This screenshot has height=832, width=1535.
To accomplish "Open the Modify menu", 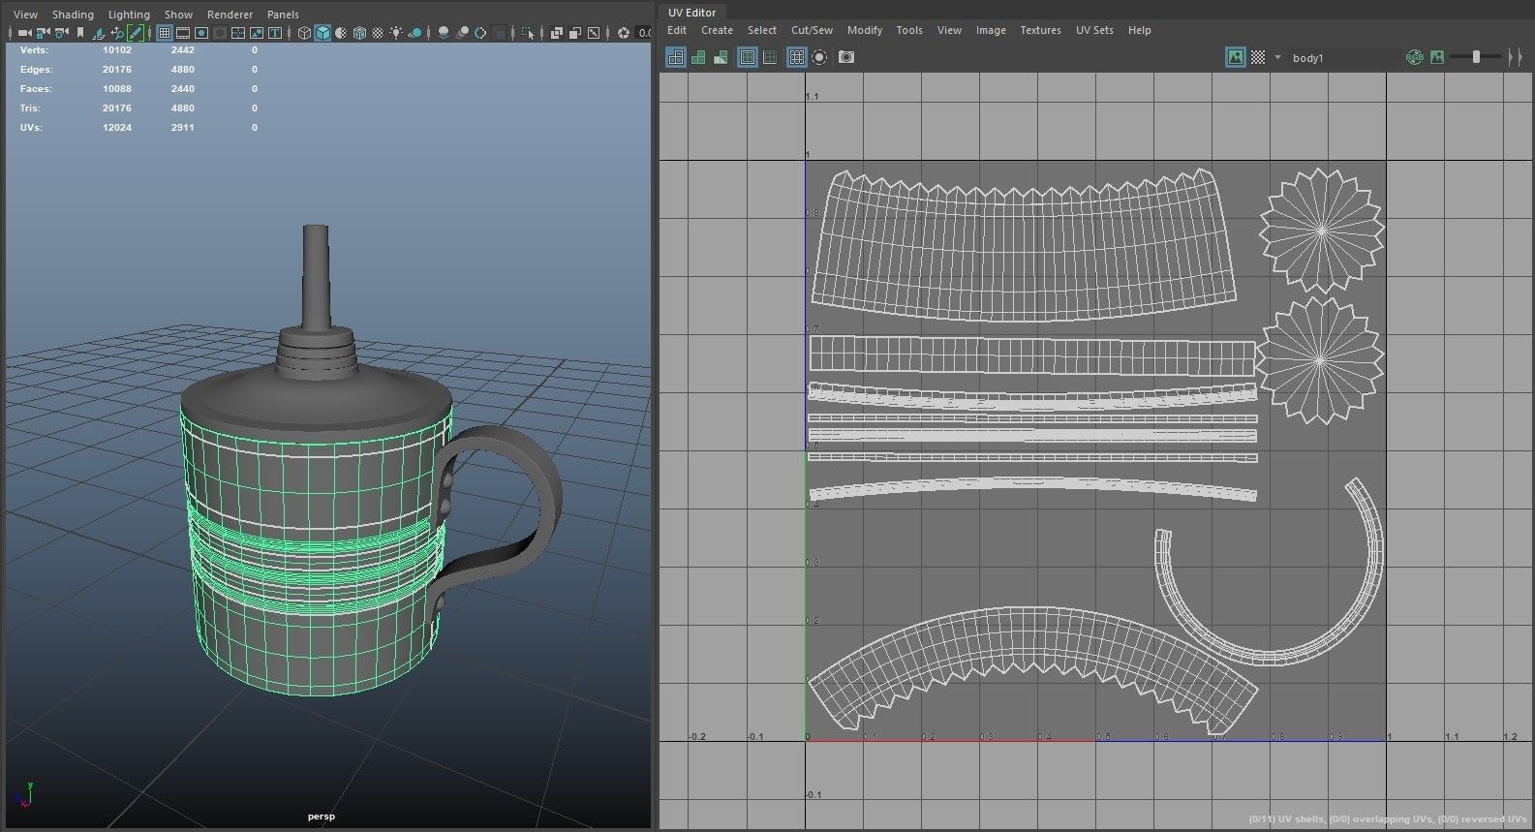I will 865,30.
